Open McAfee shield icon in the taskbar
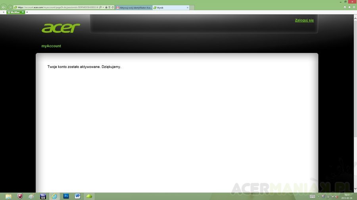The image size is (357, 200). 20,196
